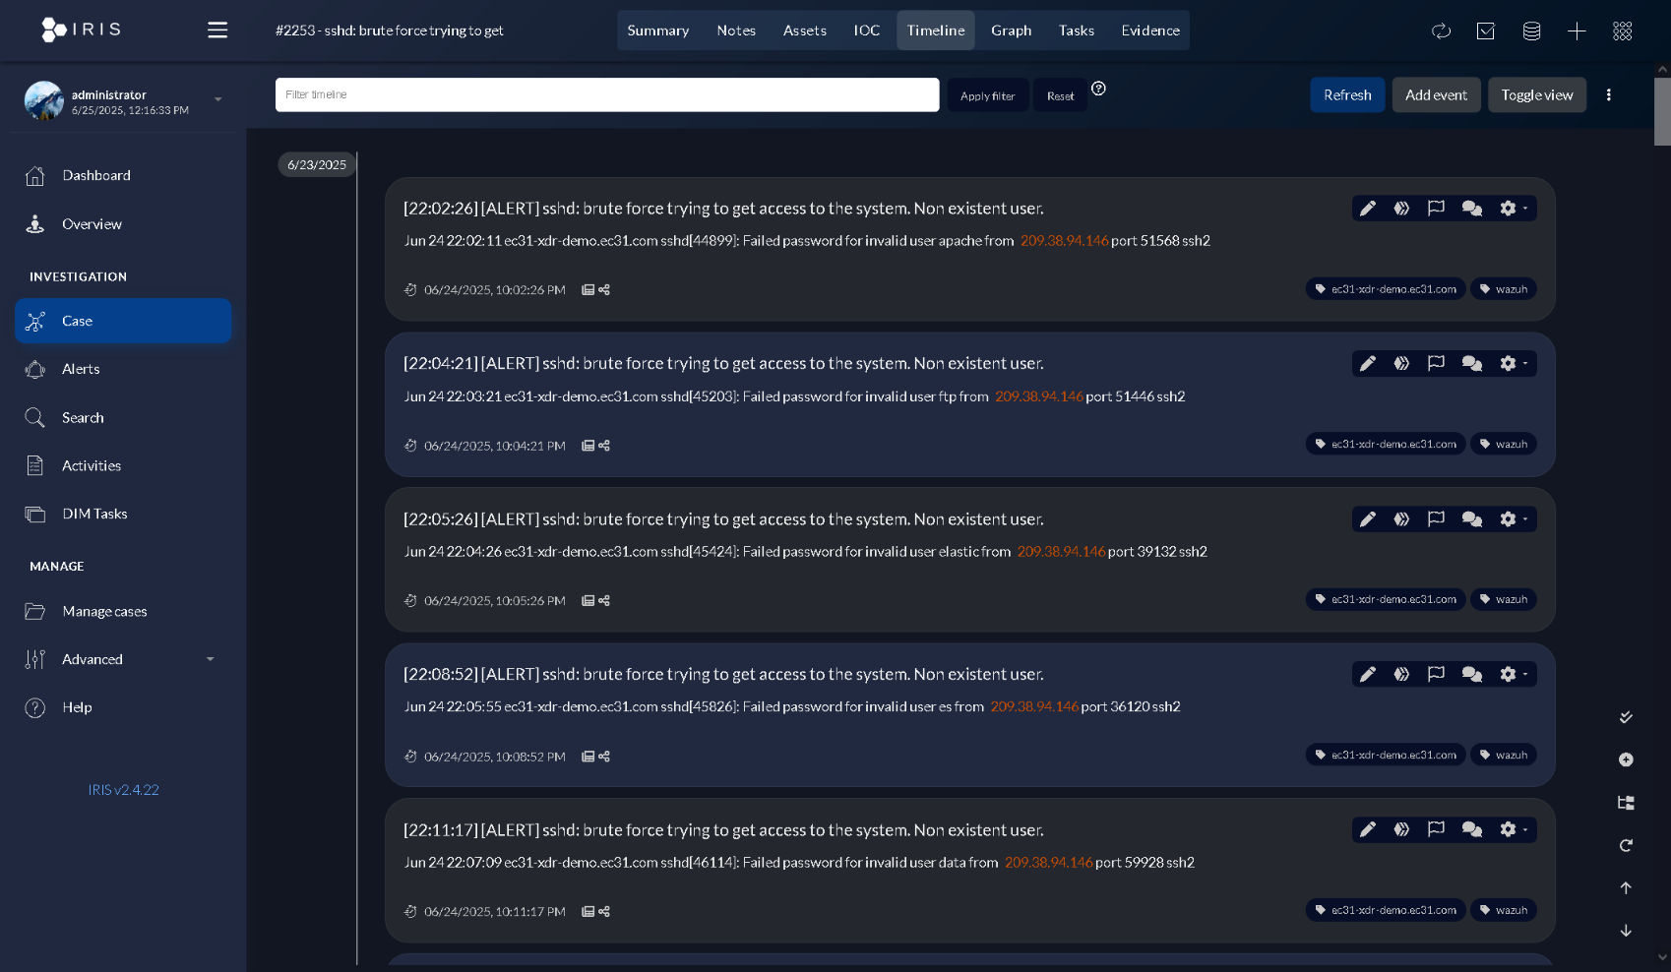The image size is (1671, 972).
Task: Flag the 22:04:21 alert event
Action: point(1436,364)
